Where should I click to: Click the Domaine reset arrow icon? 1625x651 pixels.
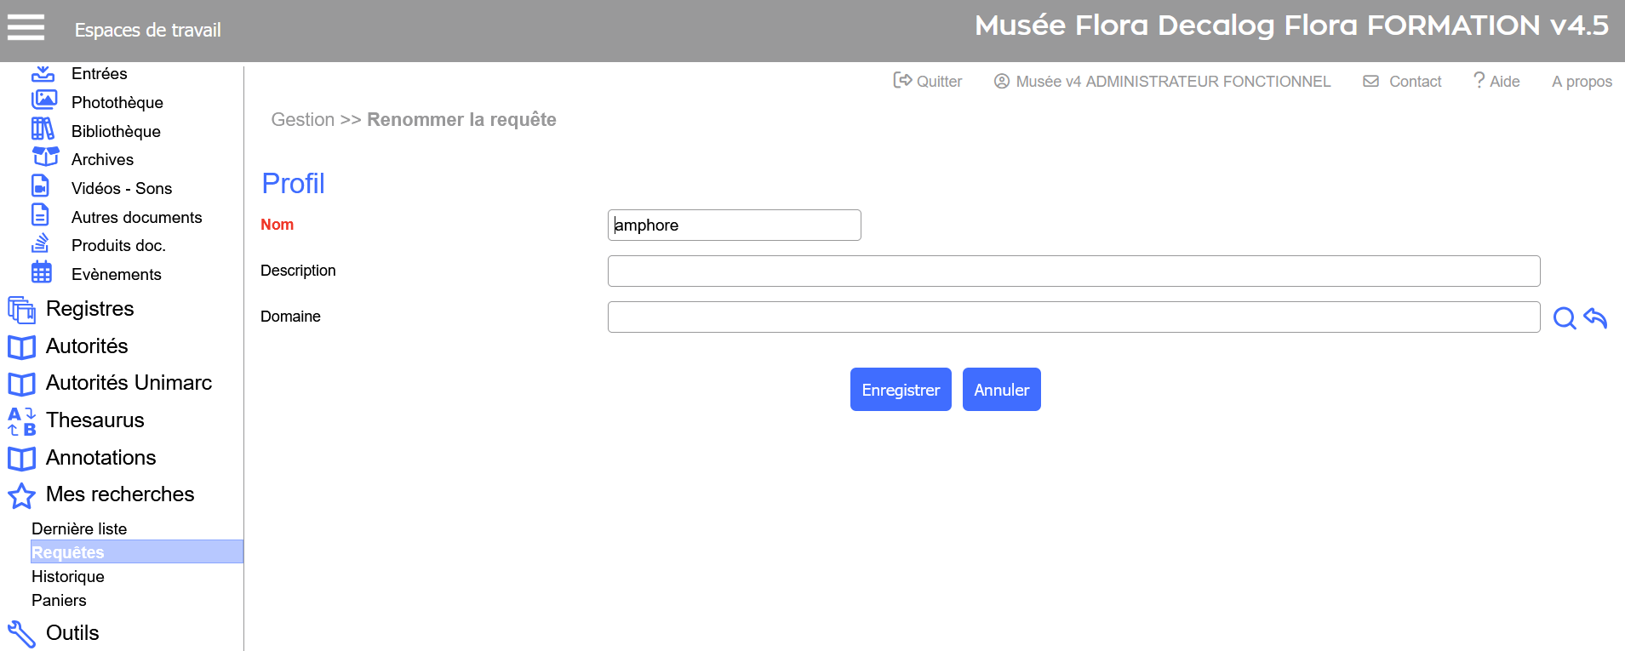1595,318
